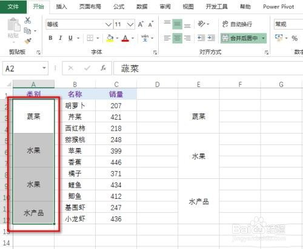303x249 pixels.
Task: Click merged cell 蔬菜 in column E
Action: pyautogui.click(x=199, y=117)
